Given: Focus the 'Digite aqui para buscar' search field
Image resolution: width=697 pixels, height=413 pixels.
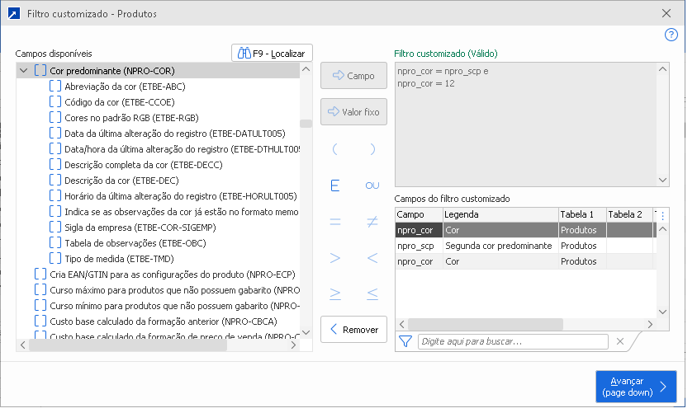Looking at the screenshot, I should pyautogui.click(x=514, y=341).
